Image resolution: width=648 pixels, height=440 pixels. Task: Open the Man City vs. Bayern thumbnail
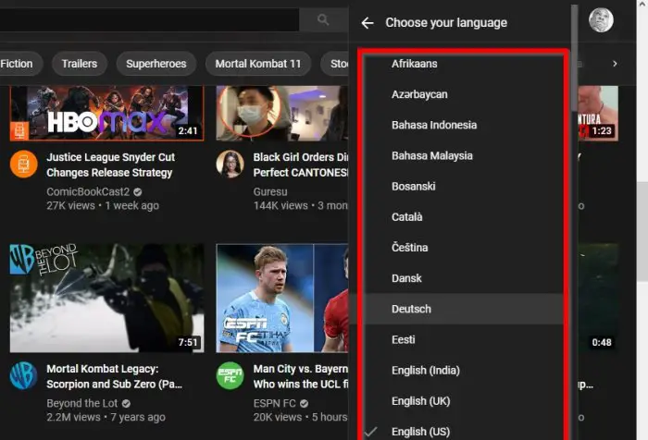point(282,298)
